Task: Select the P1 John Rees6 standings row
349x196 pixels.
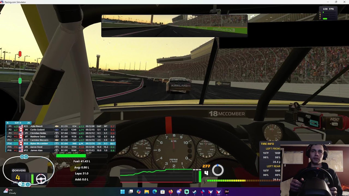Action: click(61, 126)
